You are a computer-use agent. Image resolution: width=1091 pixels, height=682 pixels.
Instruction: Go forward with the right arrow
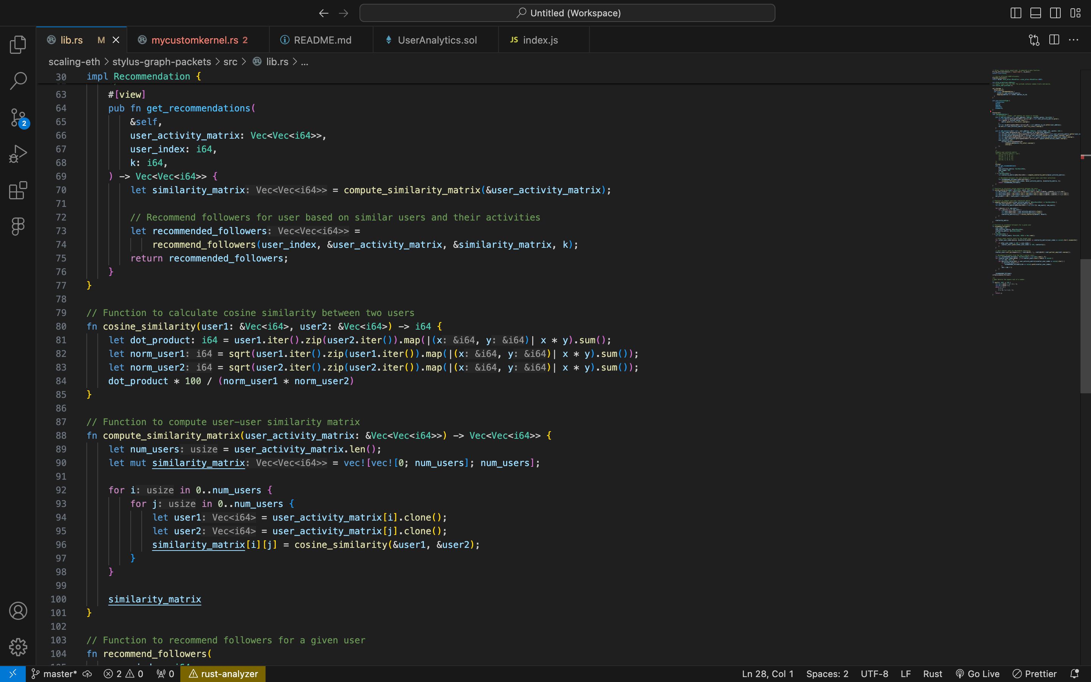click(344, 13)
